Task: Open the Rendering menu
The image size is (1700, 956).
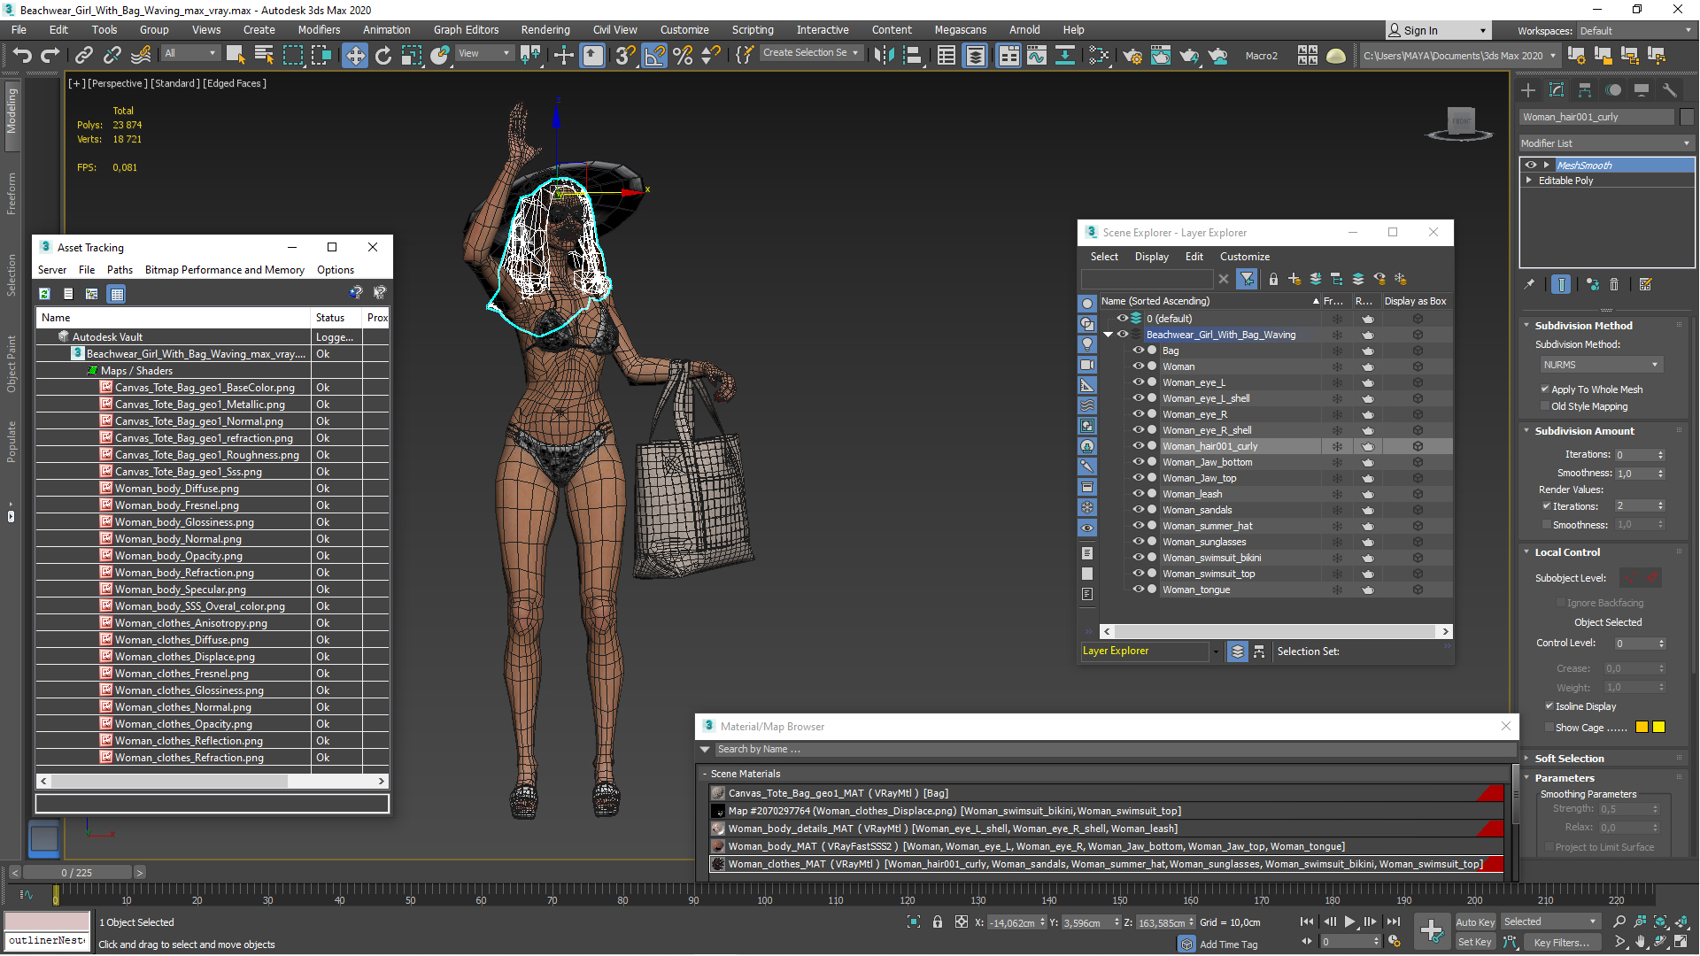Action: point(545,30)
